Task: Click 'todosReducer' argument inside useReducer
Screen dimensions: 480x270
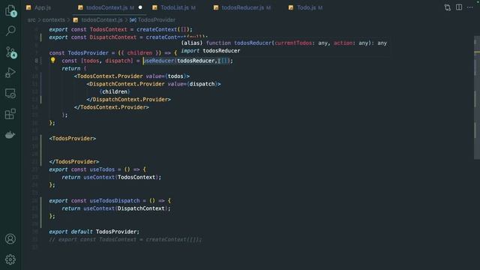Action: point(196,61)
